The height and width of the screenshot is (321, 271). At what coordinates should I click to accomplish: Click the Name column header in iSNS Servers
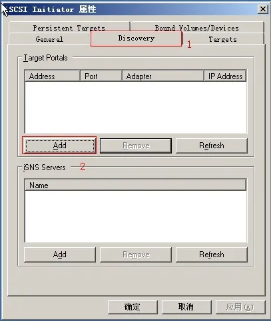(x=135, y=185)
